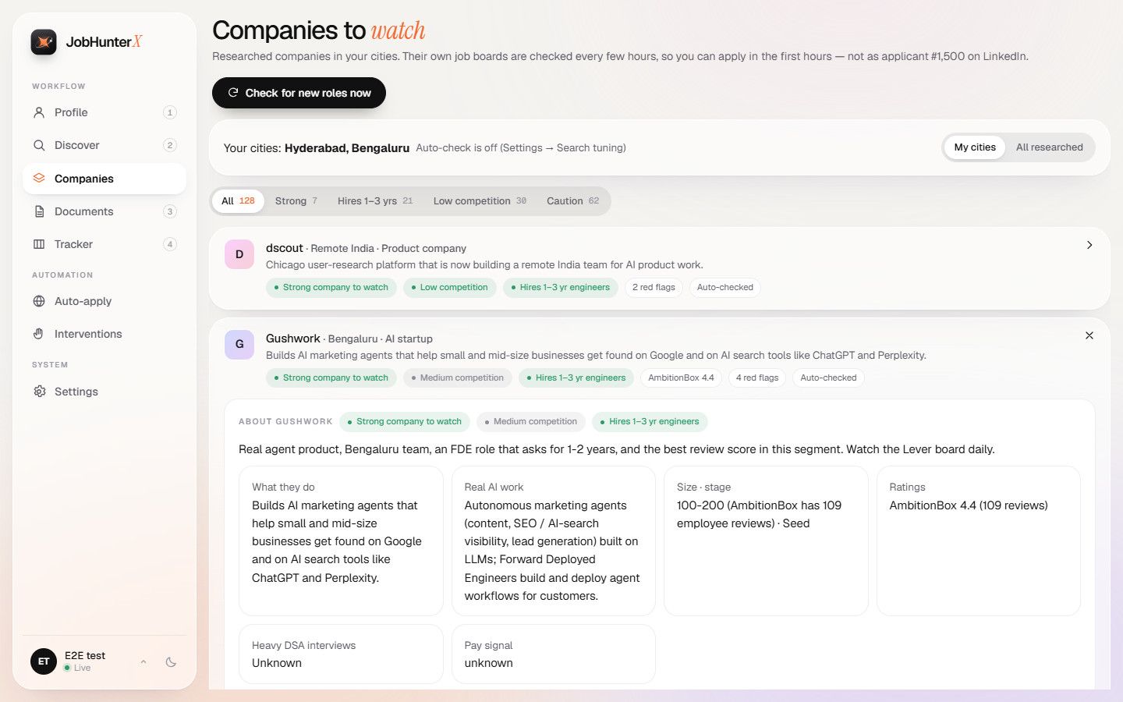Open the Documents section
The image size is (1123, 702).
105,211
